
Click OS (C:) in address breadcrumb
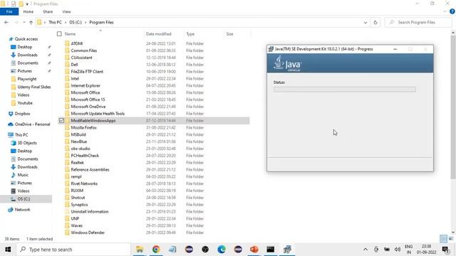76,22
